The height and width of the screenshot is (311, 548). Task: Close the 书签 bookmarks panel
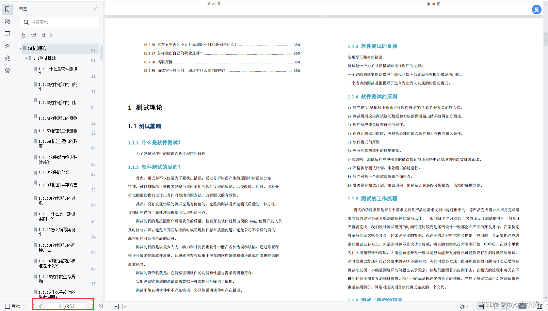tap(95, 9)
